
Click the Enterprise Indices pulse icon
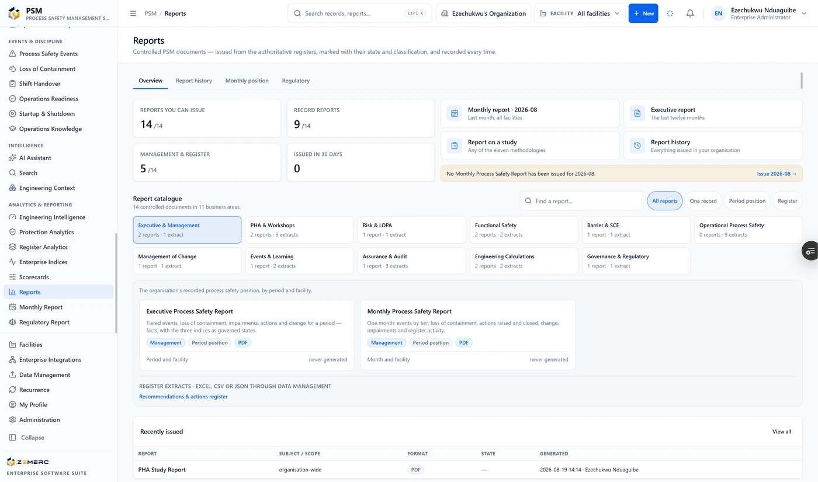pyautogui.click(x=13, y=262)
